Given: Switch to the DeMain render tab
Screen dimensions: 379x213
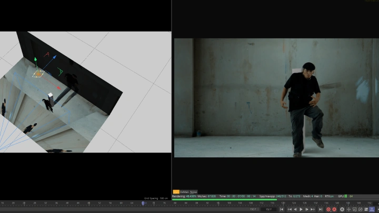Looking at the screenshot, I should [184, 192].
